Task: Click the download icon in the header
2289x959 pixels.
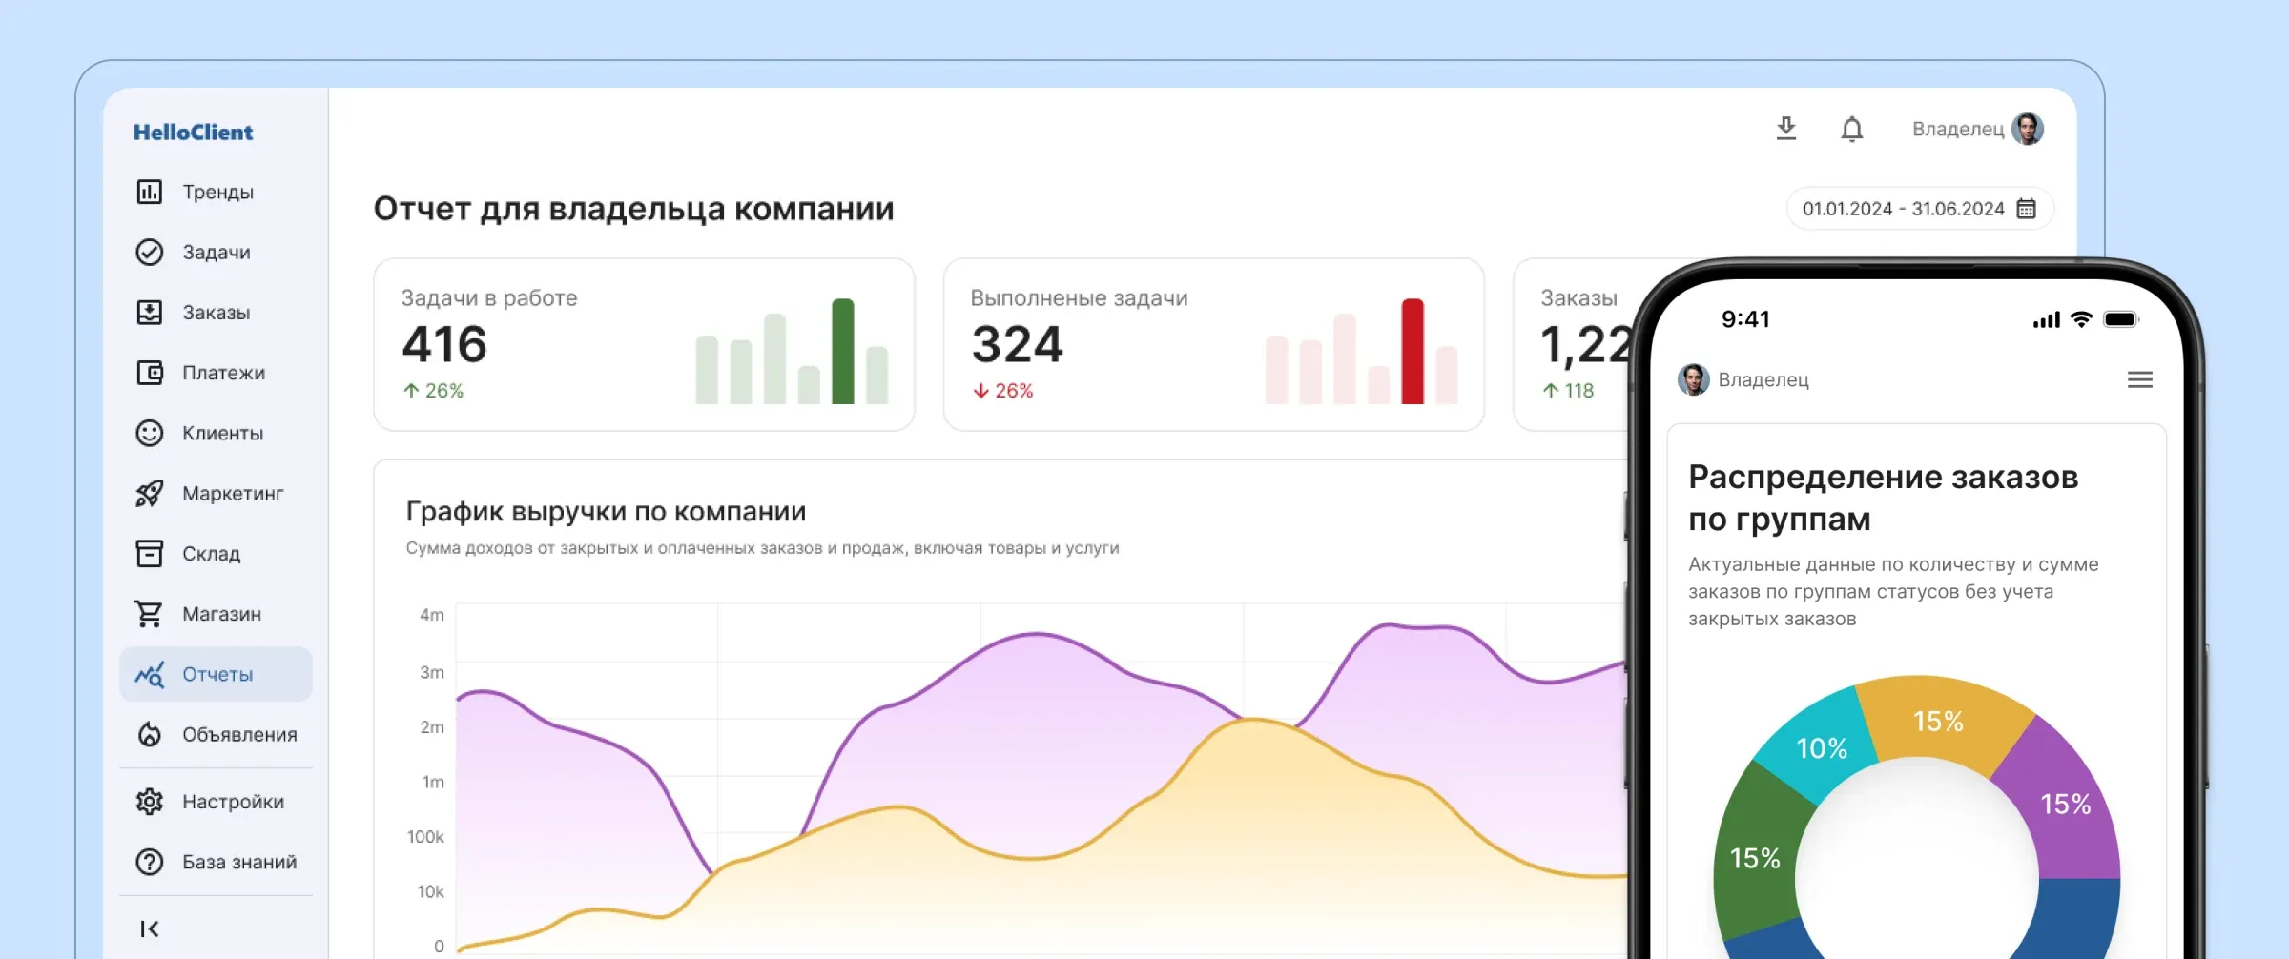Action: tap(1786, 129)
